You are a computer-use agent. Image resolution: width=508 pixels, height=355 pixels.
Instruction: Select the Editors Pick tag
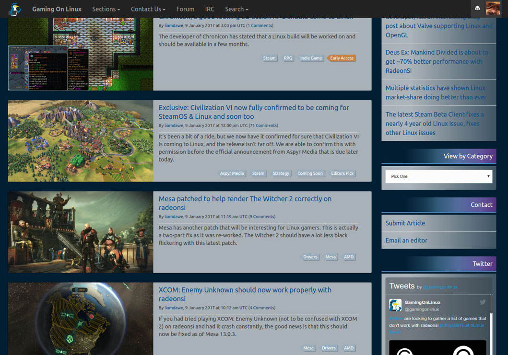[343, 173]
